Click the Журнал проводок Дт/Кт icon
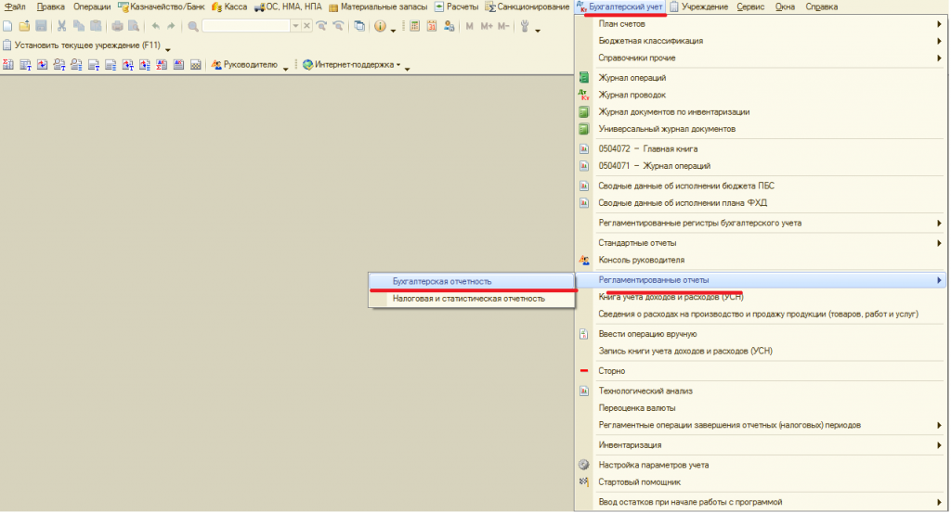 (583, 95)
